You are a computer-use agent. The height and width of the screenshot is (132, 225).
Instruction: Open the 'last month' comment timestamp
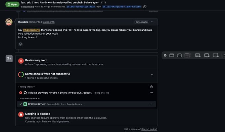click(49, 22)
